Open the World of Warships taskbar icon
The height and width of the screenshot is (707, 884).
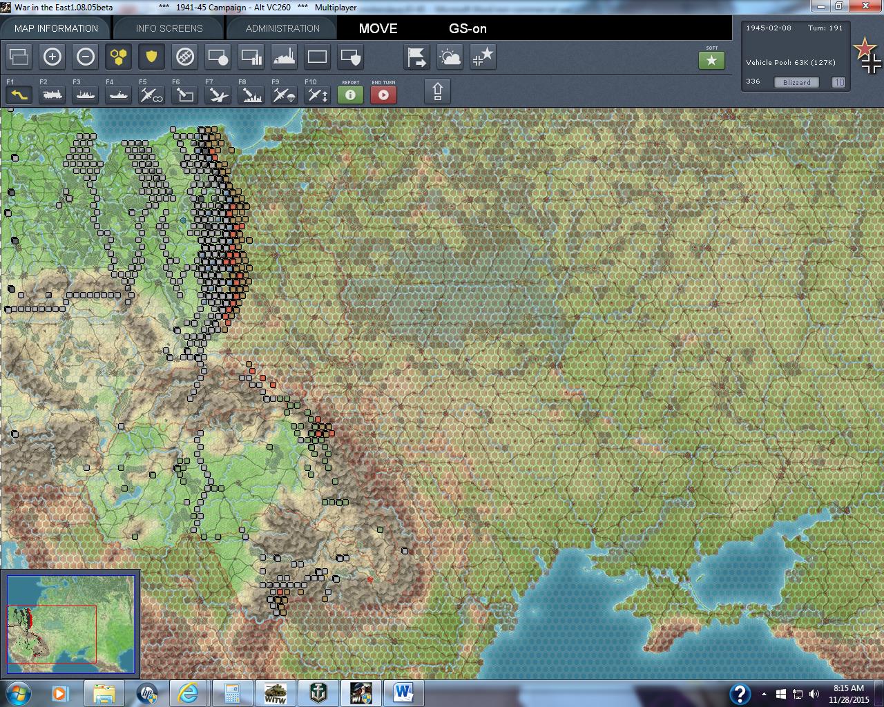tap(318, 693)
